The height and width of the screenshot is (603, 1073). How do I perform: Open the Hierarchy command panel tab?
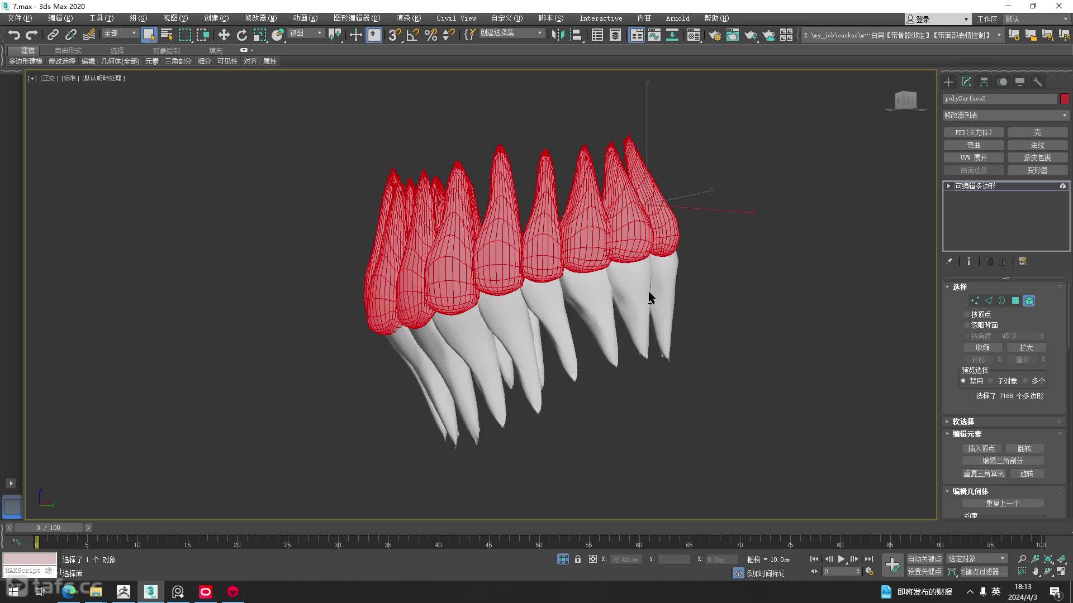click(x=984, y=82)
